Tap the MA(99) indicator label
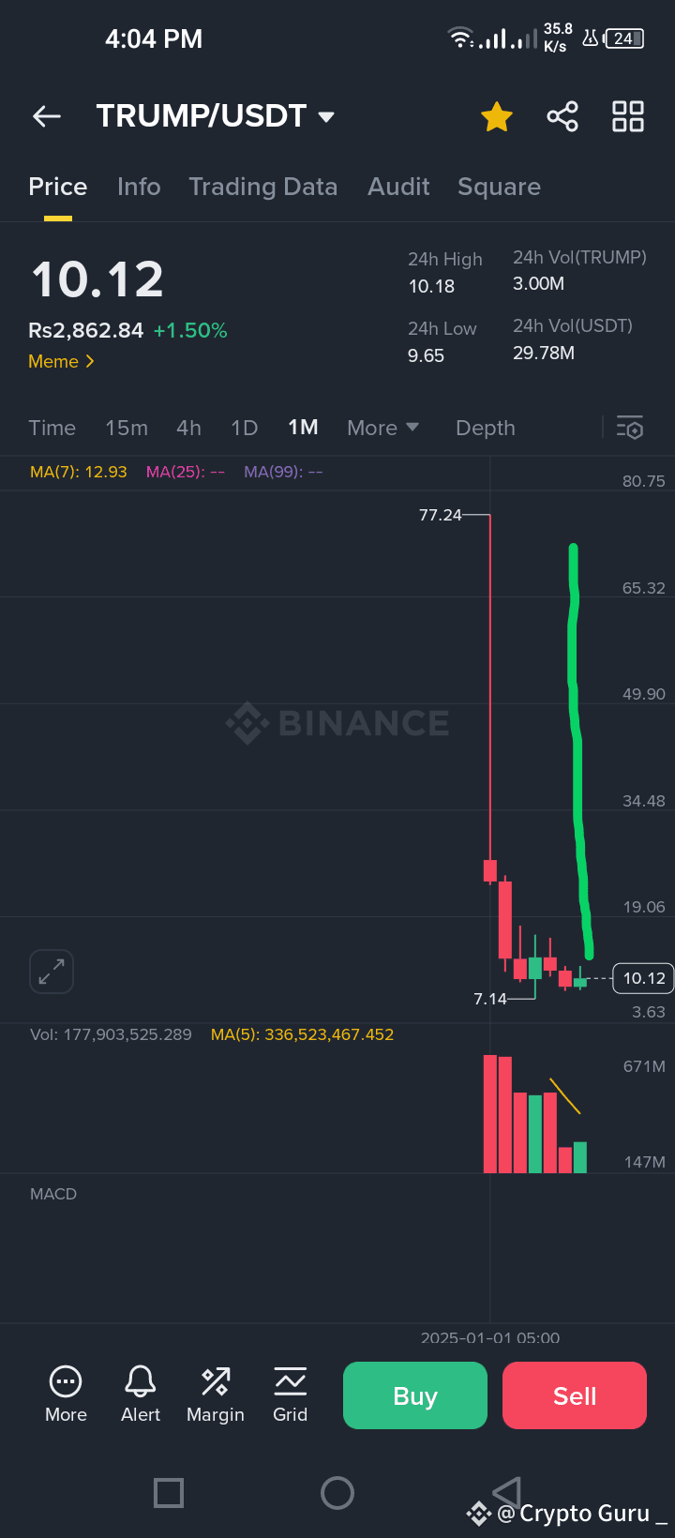Viewport: 675px width, 1538px height. pos(283,472)
